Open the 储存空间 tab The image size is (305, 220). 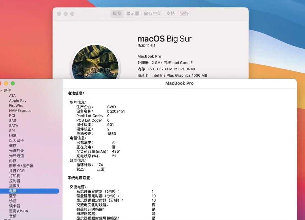coord(152,13)
